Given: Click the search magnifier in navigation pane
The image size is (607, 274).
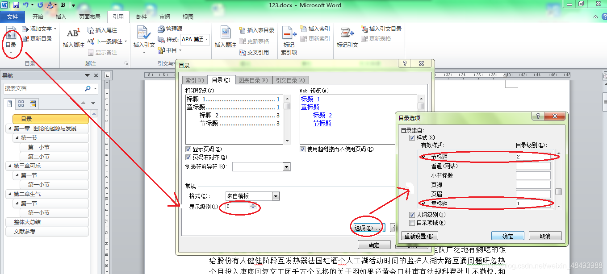Looking at the screenshot, I should point(88,88).
